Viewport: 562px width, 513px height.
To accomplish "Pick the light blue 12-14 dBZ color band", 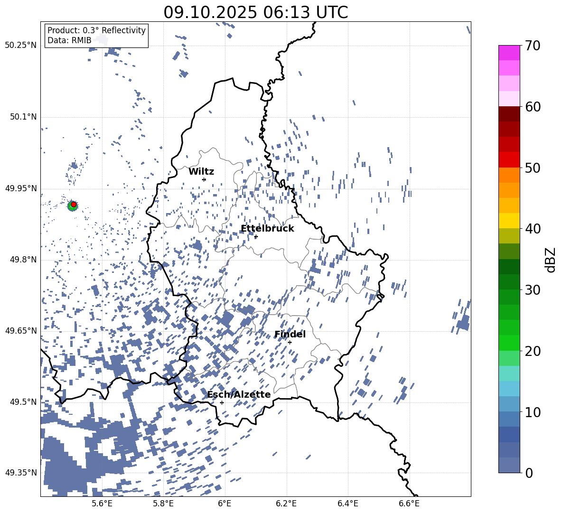I will [x=509, y=389].
